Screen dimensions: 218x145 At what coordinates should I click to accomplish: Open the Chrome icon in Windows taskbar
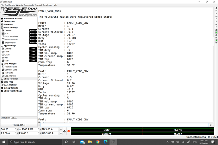(x=98, y=142)
